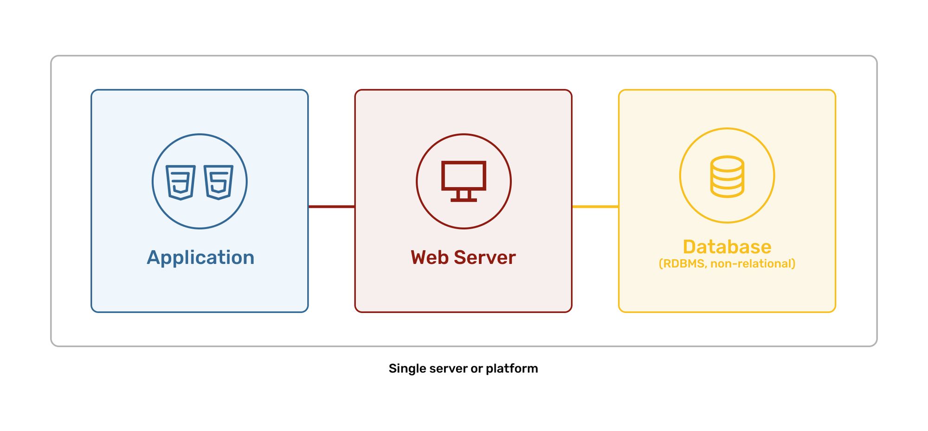This screenshot has width=928, height=431.
Task: Click the Database label text
Action: click(x=726, y=248)
